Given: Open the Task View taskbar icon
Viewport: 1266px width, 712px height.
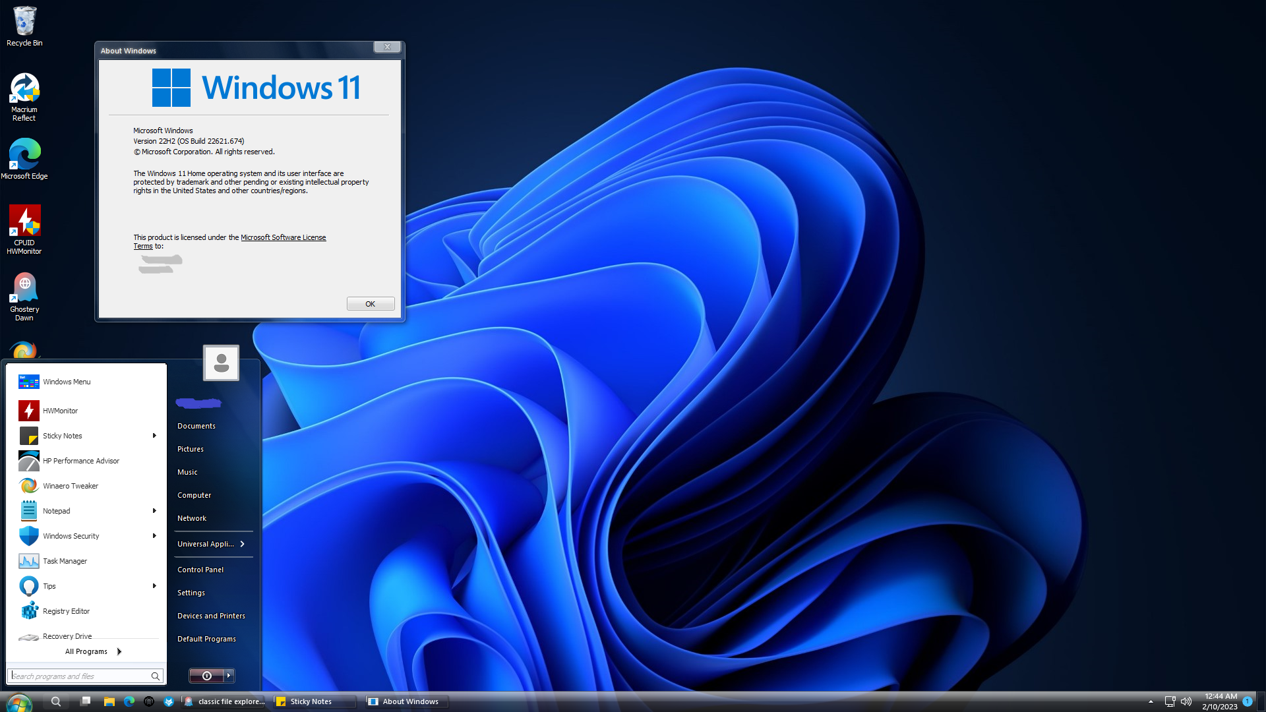Looking at the screenshot, I should point(86,701).
